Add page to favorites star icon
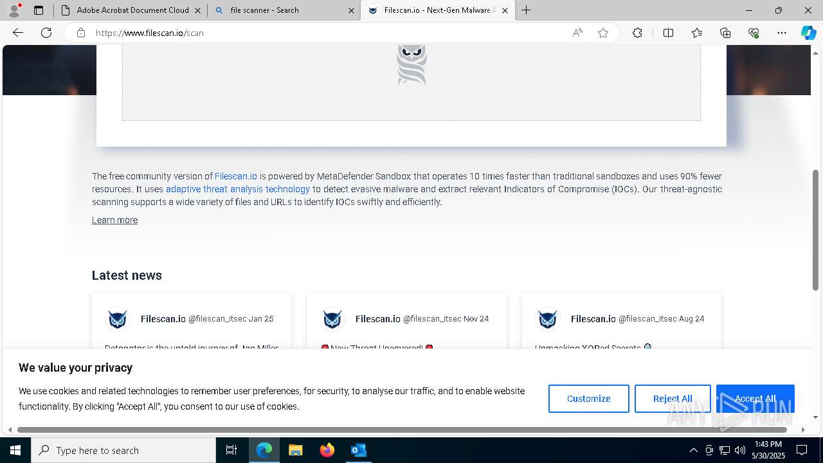The width and height of the screenshot is (823, 463). point(603,33)
